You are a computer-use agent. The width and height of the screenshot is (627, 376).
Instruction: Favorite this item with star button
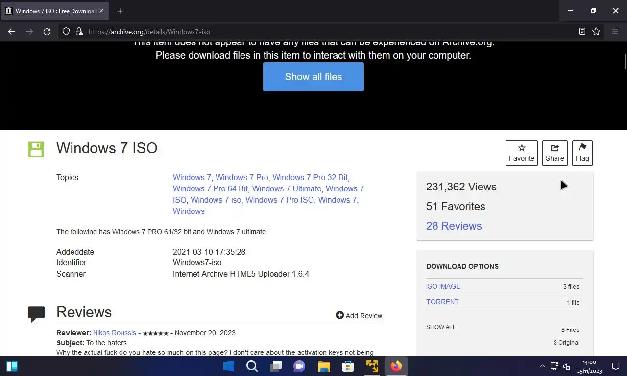click(x=522, y=153)
